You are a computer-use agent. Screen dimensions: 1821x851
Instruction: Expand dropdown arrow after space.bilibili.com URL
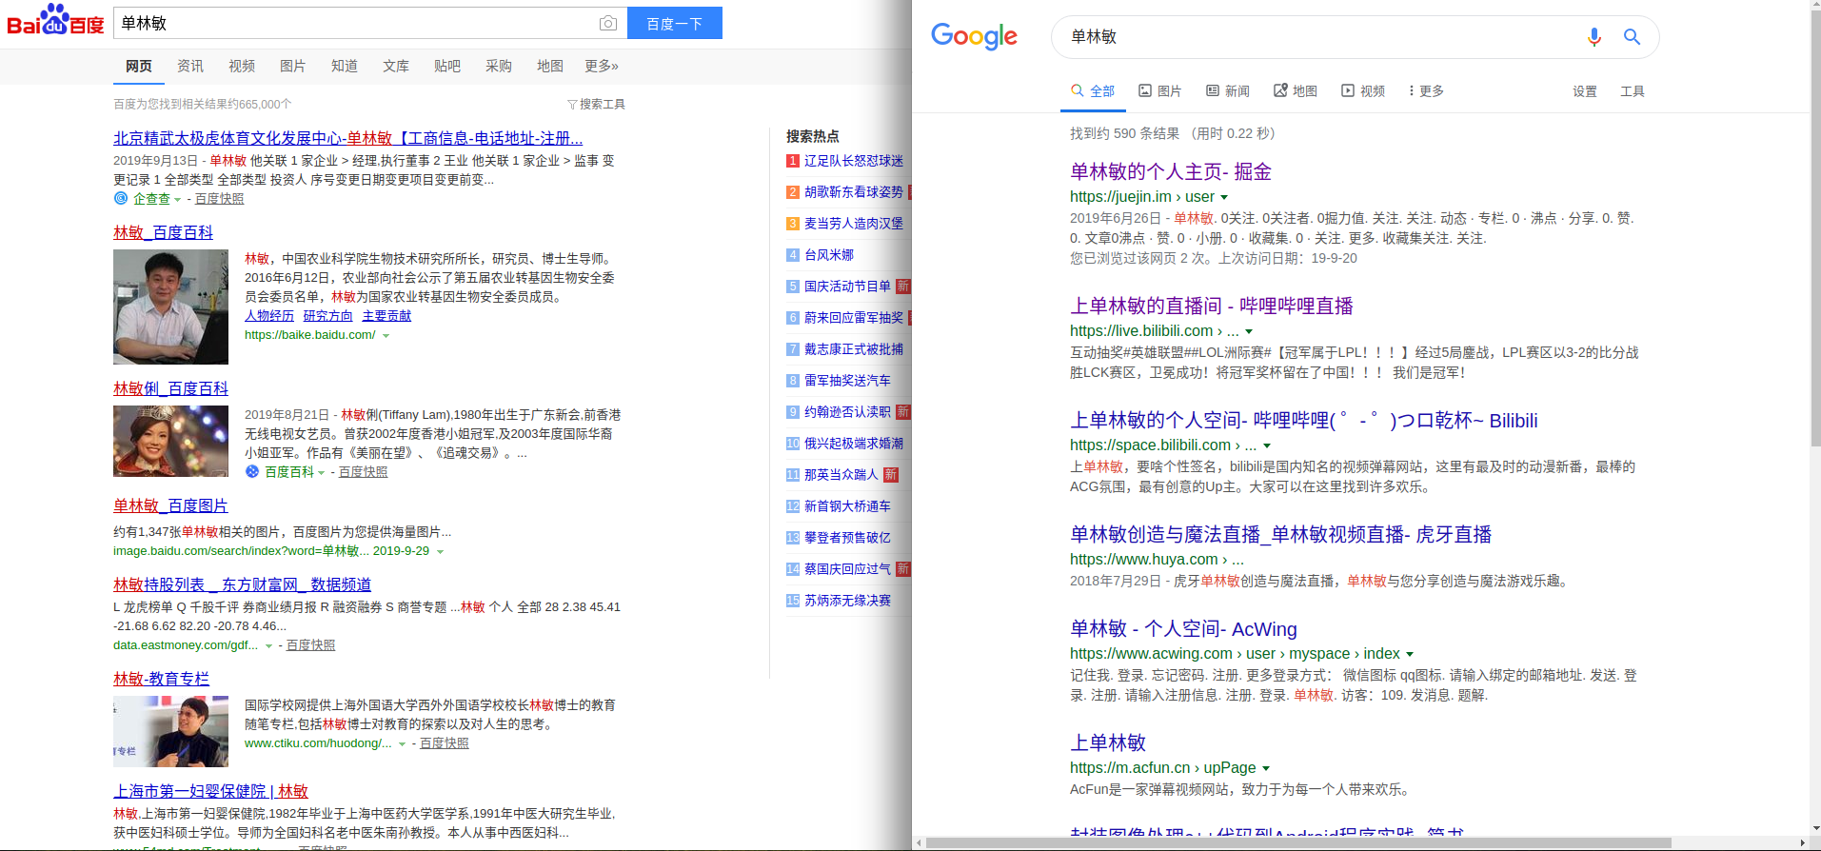tap(1267, 446)
